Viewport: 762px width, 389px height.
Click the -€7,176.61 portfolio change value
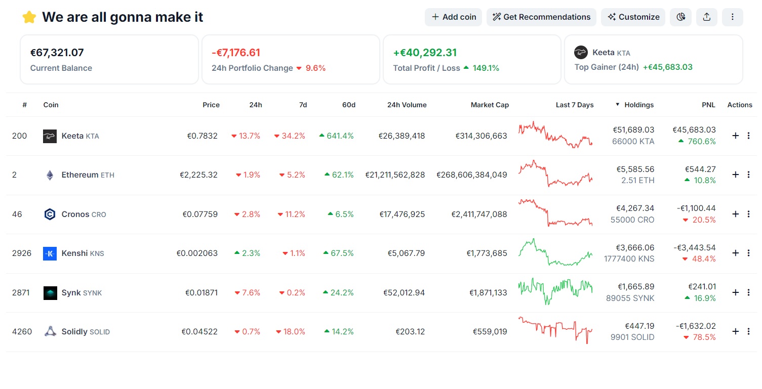(236, 53)
